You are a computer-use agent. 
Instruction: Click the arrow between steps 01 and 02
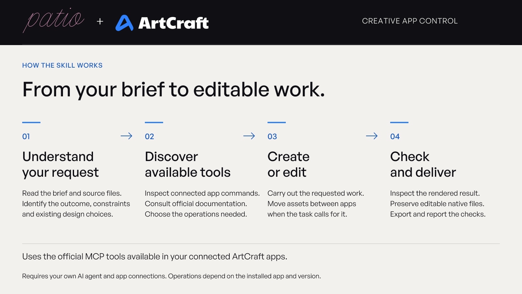coord(127,136)
